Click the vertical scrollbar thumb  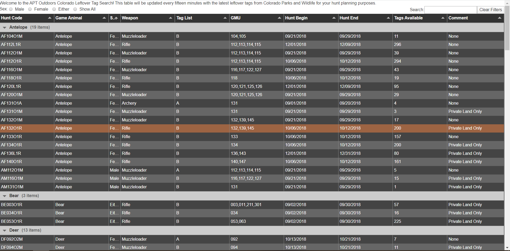507,29
